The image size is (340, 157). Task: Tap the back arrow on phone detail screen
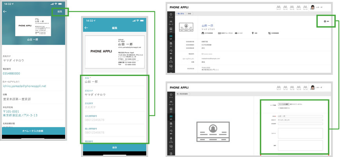[5, 11]
